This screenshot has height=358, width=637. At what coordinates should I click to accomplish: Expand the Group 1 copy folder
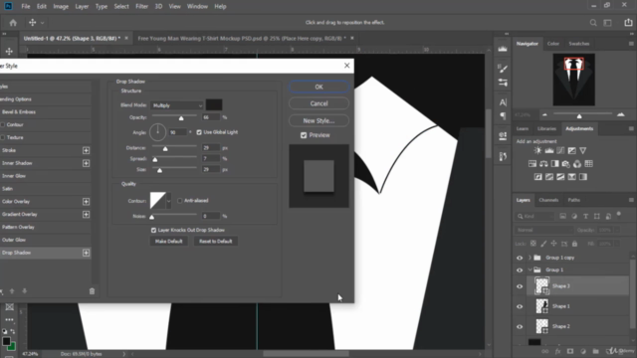pyautogui.click(x=530, y=258)
